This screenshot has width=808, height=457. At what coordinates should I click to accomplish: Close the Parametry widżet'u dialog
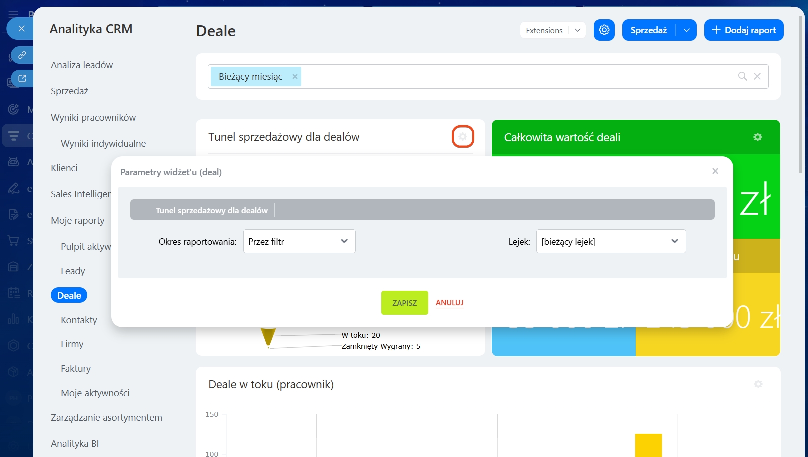(x=715, y=171)
